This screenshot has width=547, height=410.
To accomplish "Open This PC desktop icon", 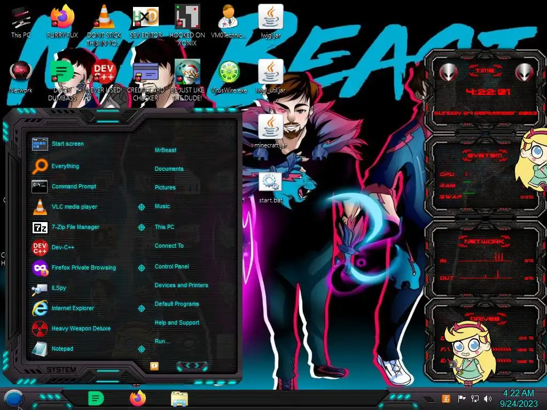I will coord(21,22).
